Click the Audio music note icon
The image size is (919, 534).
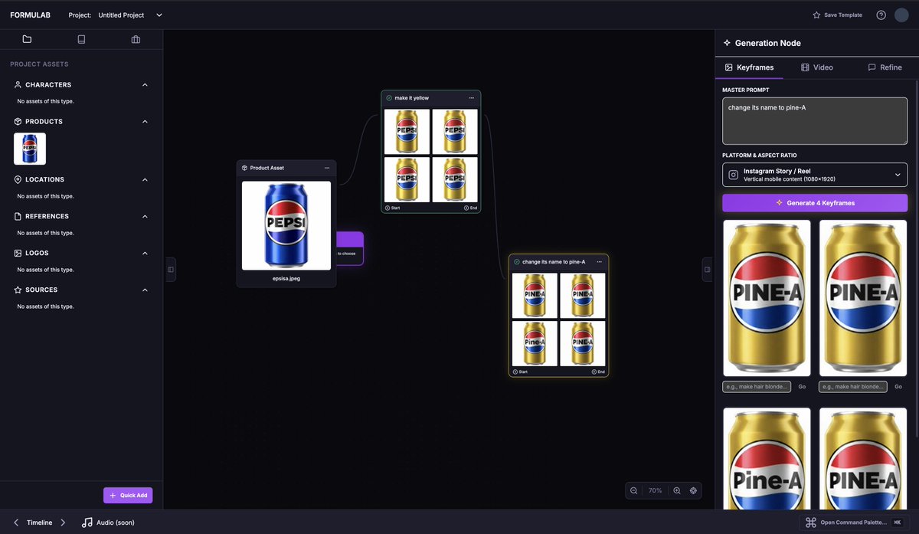87,523
